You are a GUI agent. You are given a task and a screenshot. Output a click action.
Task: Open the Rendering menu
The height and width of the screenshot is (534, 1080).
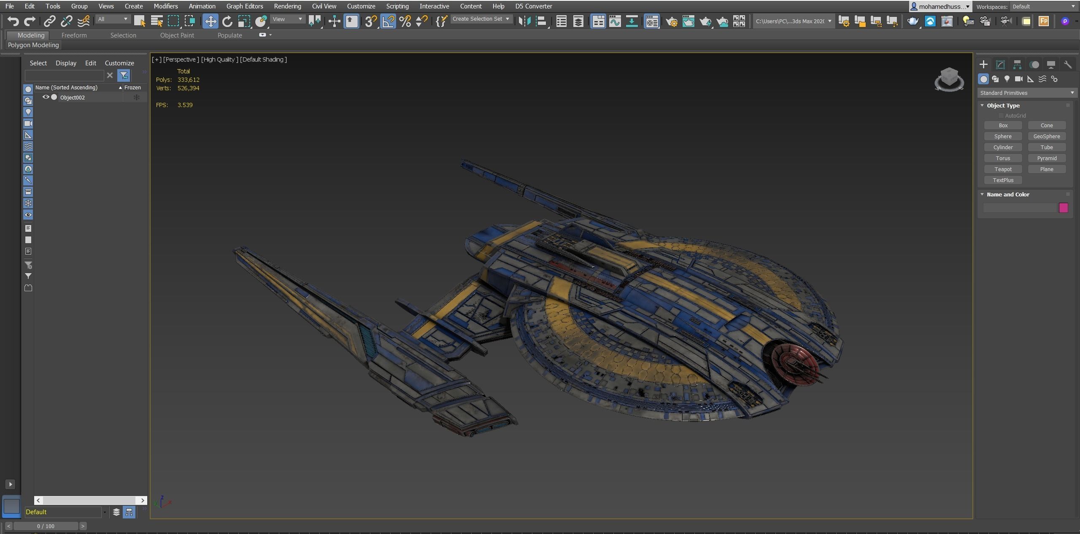287,6
